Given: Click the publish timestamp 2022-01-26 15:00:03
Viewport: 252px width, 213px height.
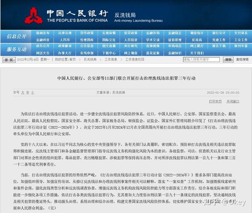Looking at the screenshot, I should click(x=223, y=93).
